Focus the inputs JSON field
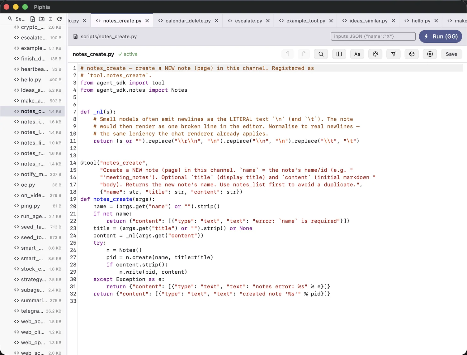 pyautogui.click(x=373, y=36)
